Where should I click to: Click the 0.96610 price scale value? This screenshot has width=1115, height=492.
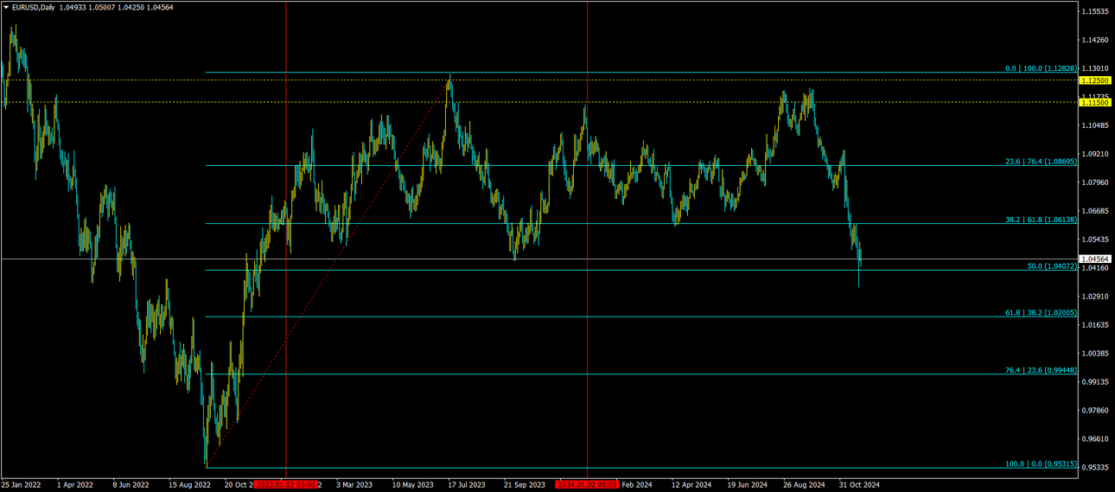(1095, 439)
